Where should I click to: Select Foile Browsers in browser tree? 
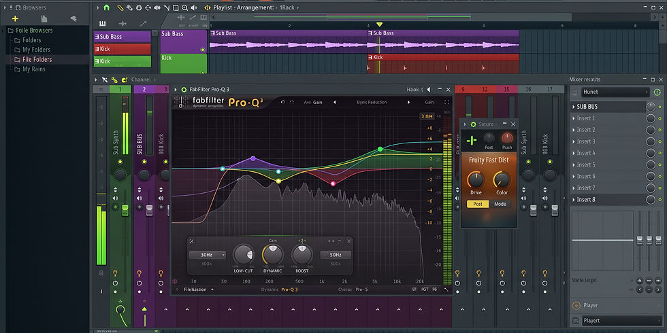34,30
